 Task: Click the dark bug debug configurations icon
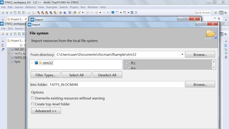pos(65,13)
